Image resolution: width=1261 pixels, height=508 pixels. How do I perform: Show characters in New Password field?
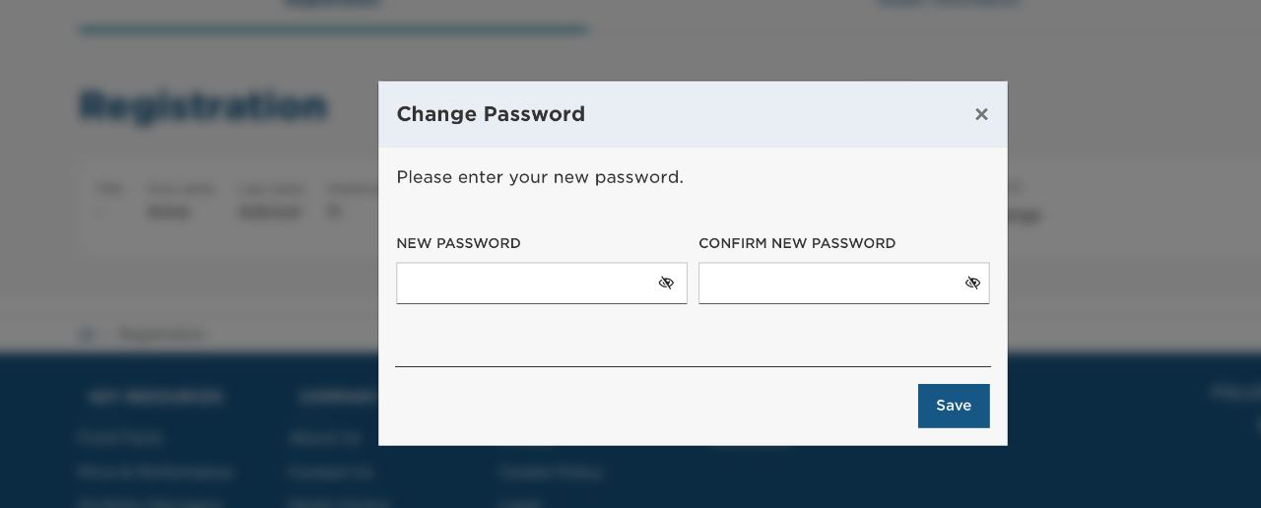tap(666, 284)
